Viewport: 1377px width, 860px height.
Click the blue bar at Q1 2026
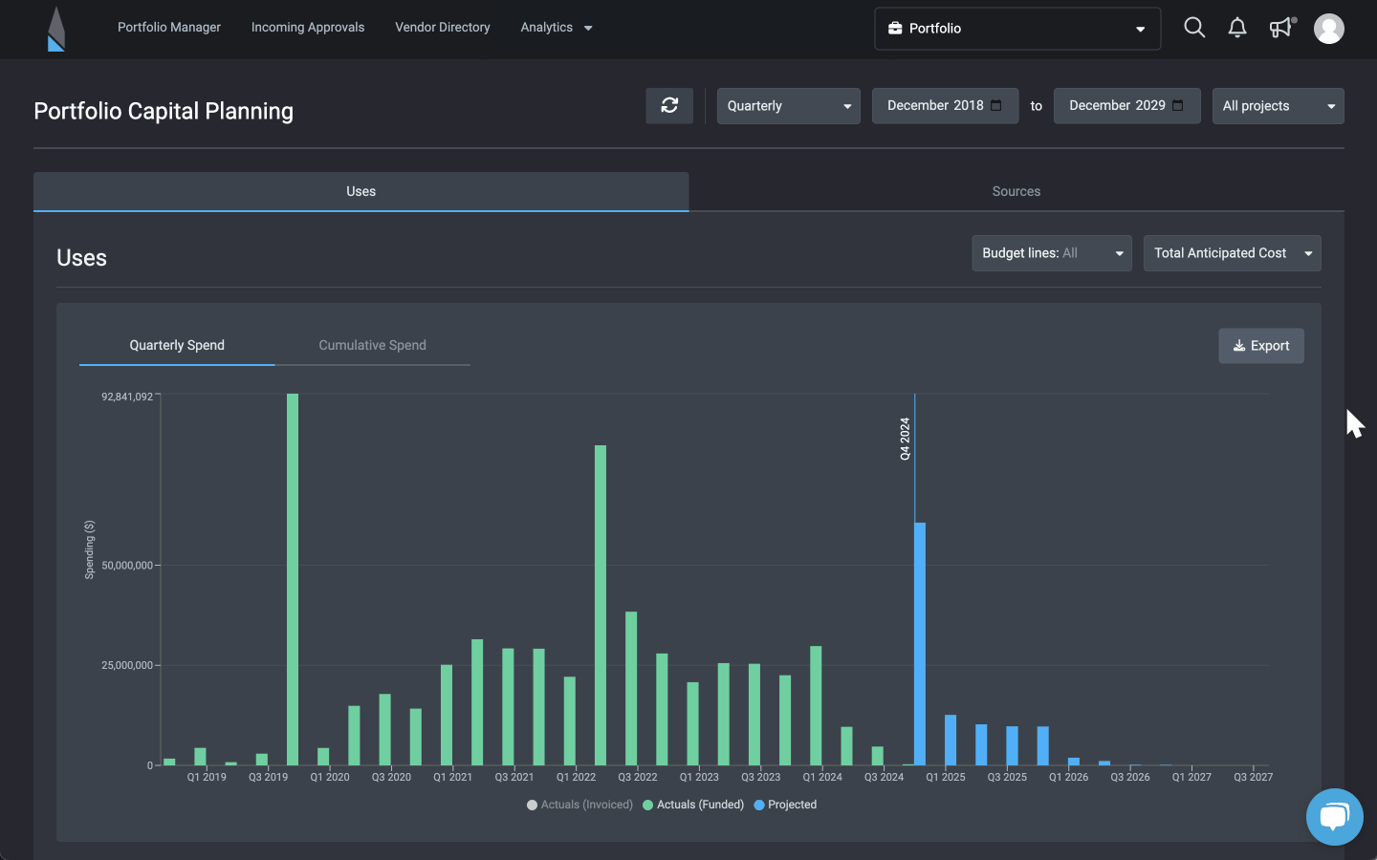1074,762
